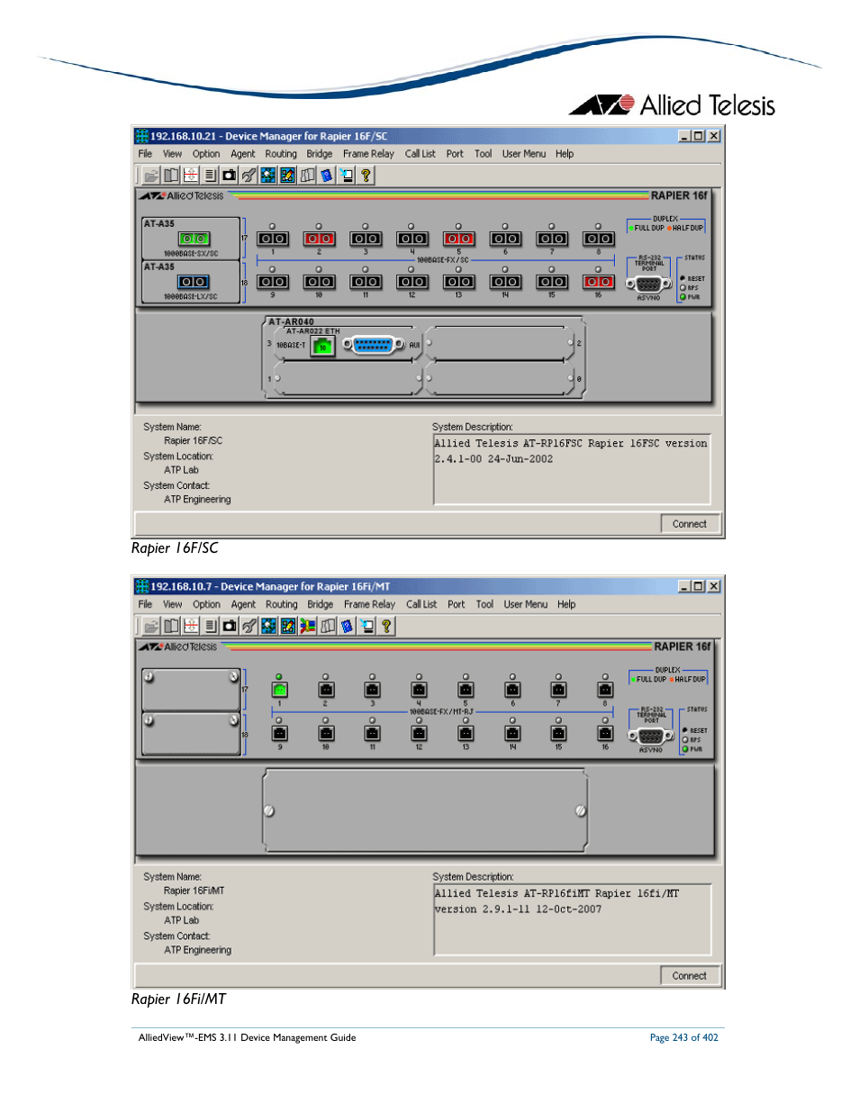Click the open folder icon in 16F/SC toolbar
This screenshot has height=1112, width=859.
pos(151,176)
